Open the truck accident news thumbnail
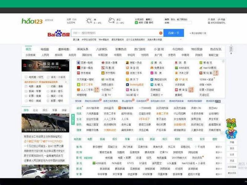Viewport: 247px width, 185px height. [x=45, y=123]
